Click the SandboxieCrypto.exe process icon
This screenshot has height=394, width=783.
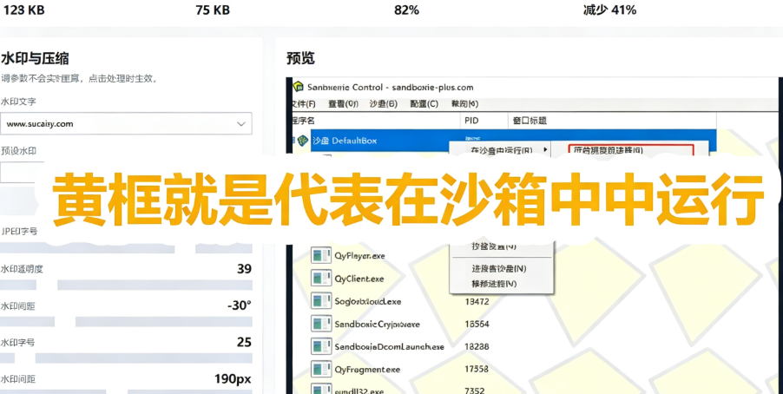pos(320,324)
